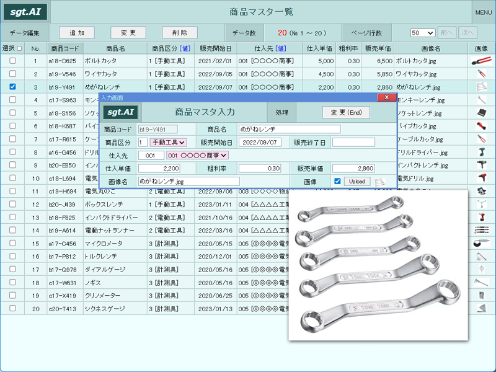Open row 12 box wrench thumbnail
The height and width of the screenshot is (372, 496).
point(481,204)
